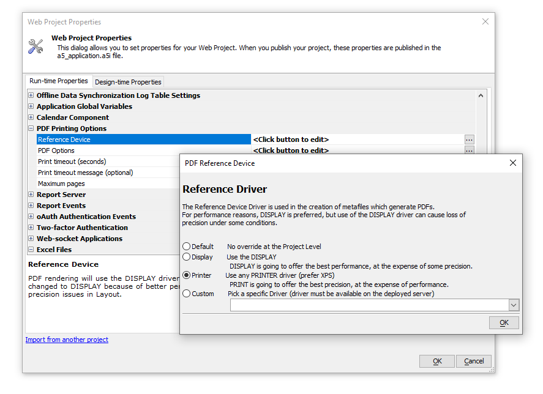Choose the Custom driver radio button
The width and height of the screenshot is (543, 394).
[186, 294]
